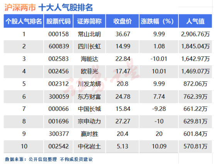Click change value -10.01
The width and height of the screenshot is (214, 164).
click(159, 59)
